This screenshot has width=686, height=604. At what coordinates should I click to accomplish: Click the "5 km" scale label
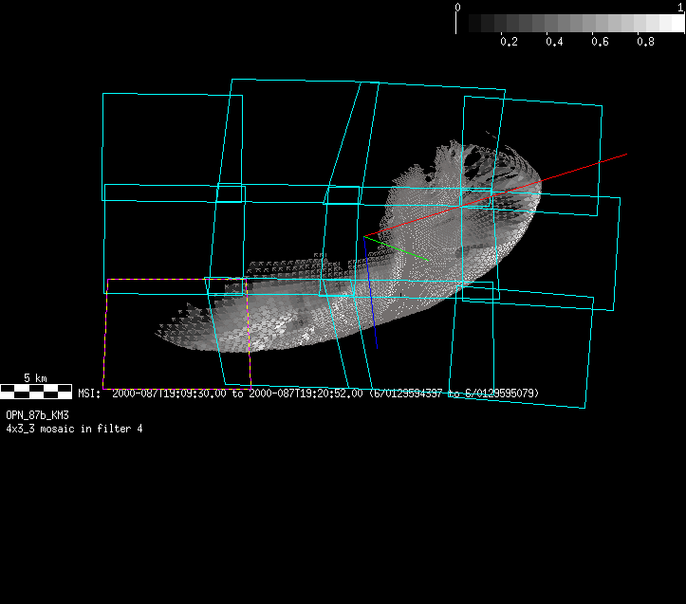pos(36,377)
